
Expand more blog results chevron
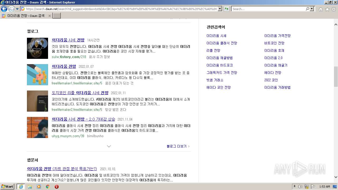point(109,146)
